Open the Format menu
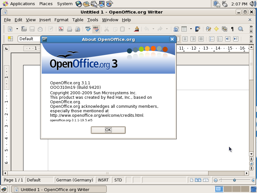 (61, 20)
